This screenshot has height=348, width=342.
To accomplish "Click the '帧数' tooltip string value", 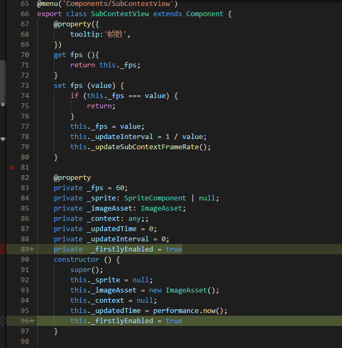I will (x=115, y=34).
